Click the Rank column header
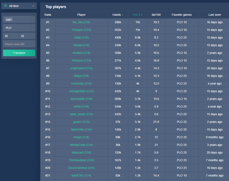The image size is (229, 181). point(48,15)
